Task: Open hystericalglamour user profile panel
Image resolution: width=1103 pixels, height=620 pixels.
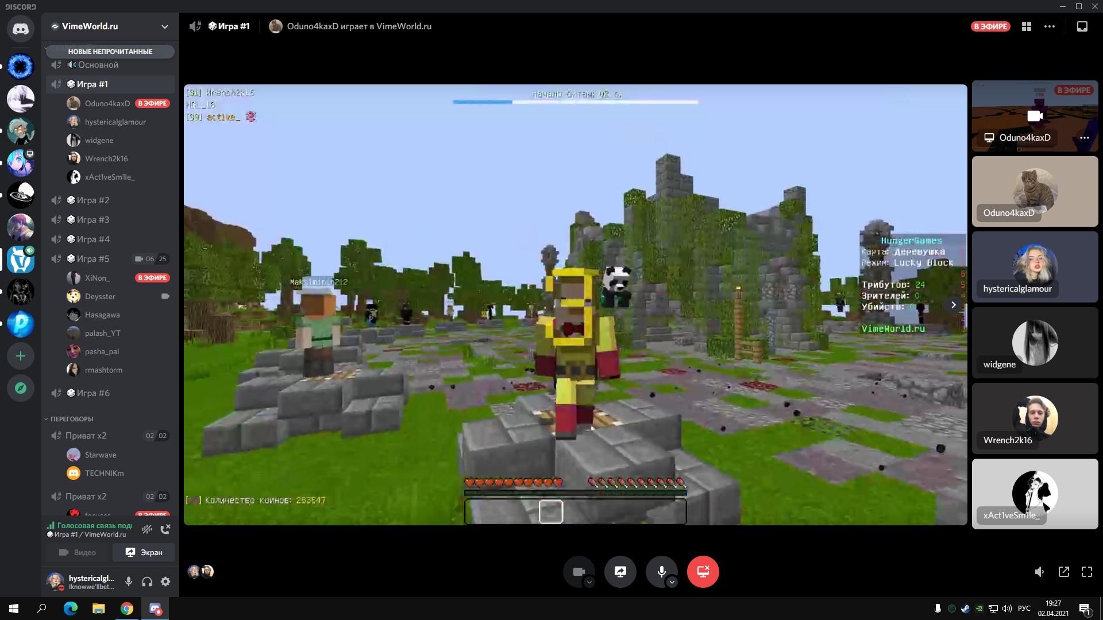Action: tap(82, 582)
